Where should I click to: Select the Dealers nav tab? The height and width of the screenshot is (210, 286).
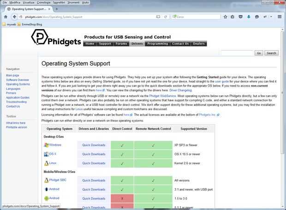(x=199, y=44)
